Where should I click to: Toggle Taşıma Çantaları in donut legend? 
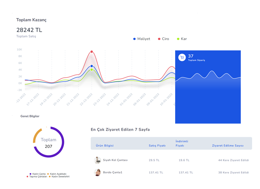point(38,177)
